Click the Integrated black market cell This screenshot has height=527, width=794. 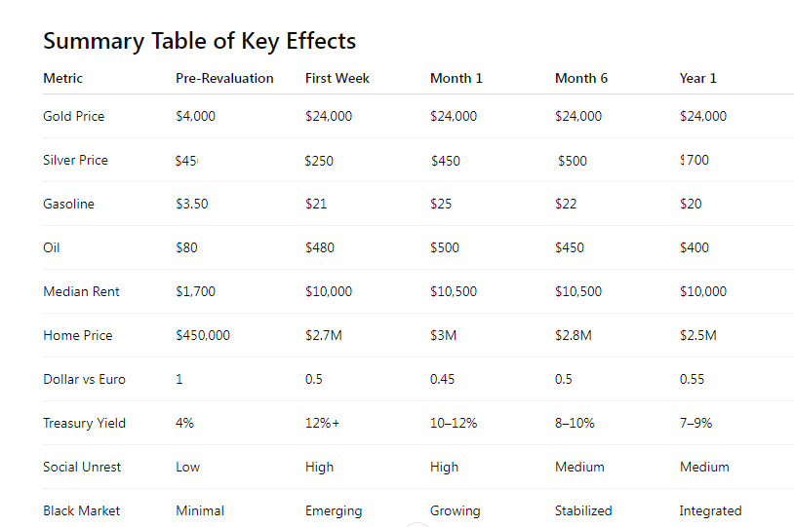pos(710,510)
